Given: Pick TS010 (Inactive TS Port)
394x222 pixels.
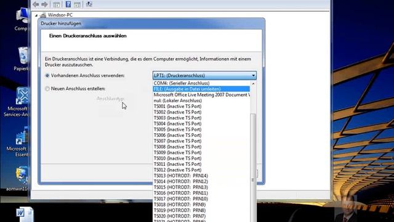Looking at the screenshot, I should (x=201, y=158).
